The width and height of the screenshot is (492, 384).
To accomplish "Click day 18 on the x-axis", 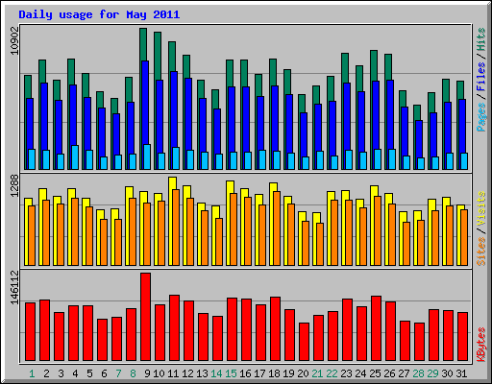I will 274,373.
